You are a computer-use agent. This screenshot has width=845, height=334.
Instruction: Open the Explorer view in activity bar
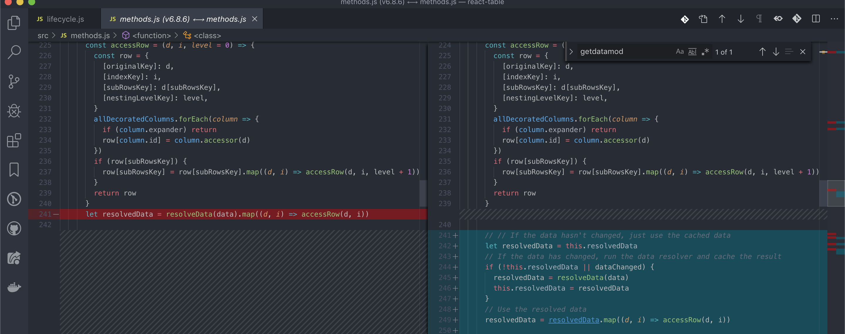[x=14, y=23]
